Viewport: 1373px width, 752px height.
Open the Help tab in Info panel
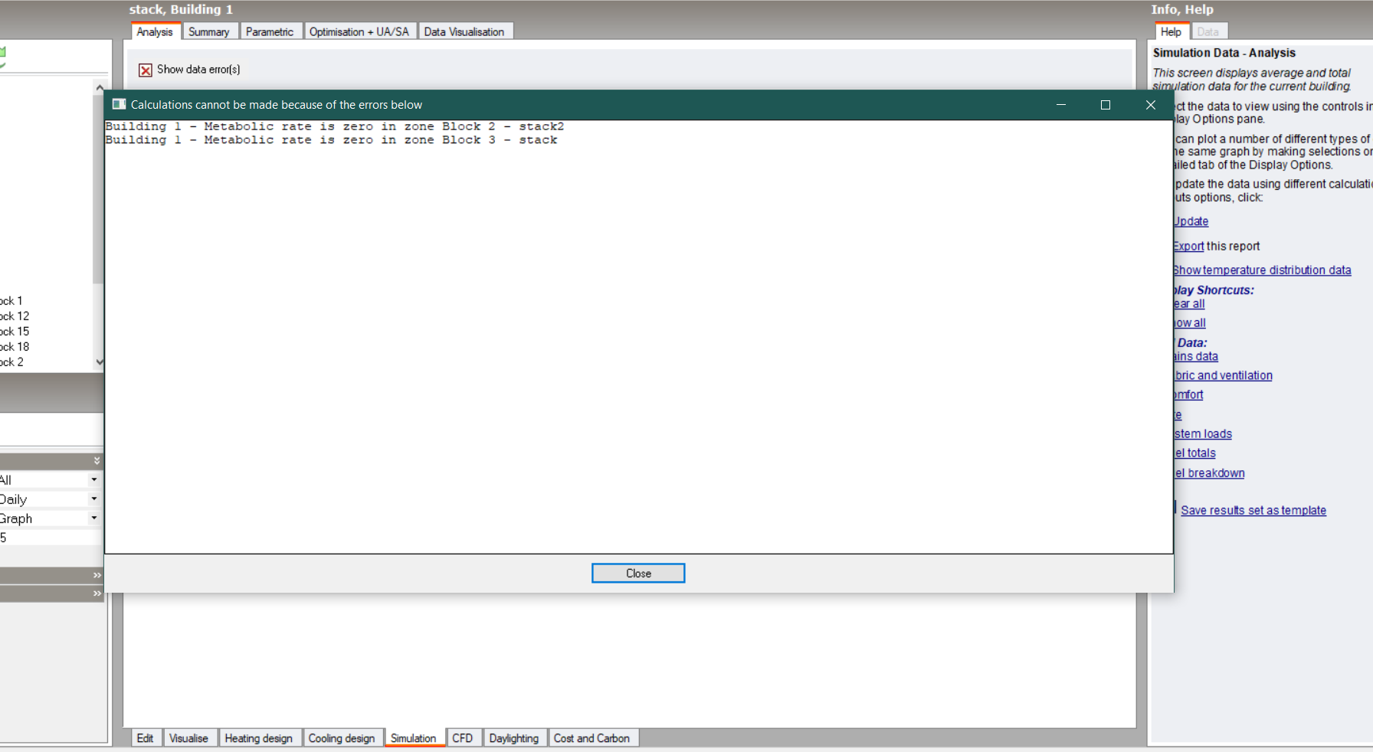(x=1171, y=31)
